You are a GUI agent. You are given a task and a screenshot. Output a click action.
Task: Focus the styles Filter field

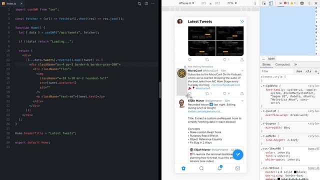point(276,71)
